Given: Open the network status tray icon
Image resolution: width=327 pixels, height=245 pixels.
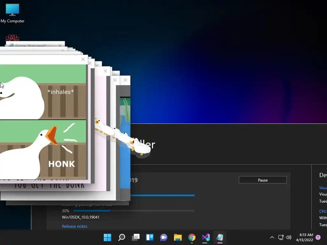Looking at the screenshot, I should tap(281, 237).
